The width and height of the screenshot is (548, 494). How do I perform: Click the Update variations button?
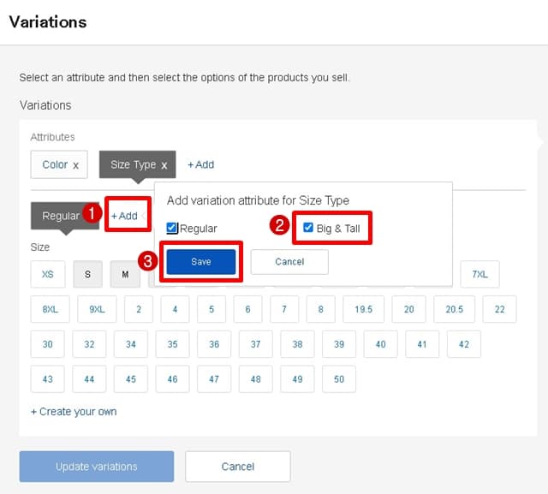pyautogui.click(x=97, y=467)
